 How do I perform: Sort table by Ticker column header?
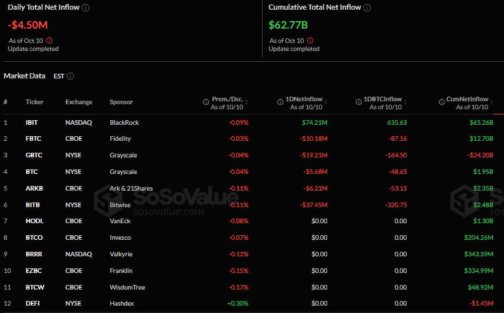pos(34,102)
